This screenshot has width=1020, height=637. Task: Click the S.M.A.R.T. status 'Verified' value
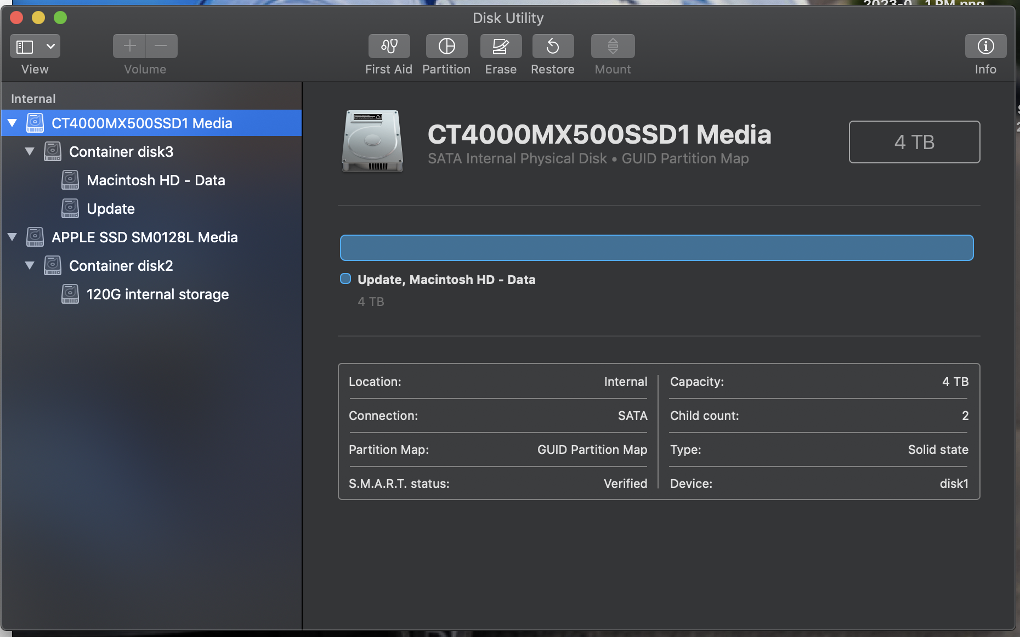[626, 484]
